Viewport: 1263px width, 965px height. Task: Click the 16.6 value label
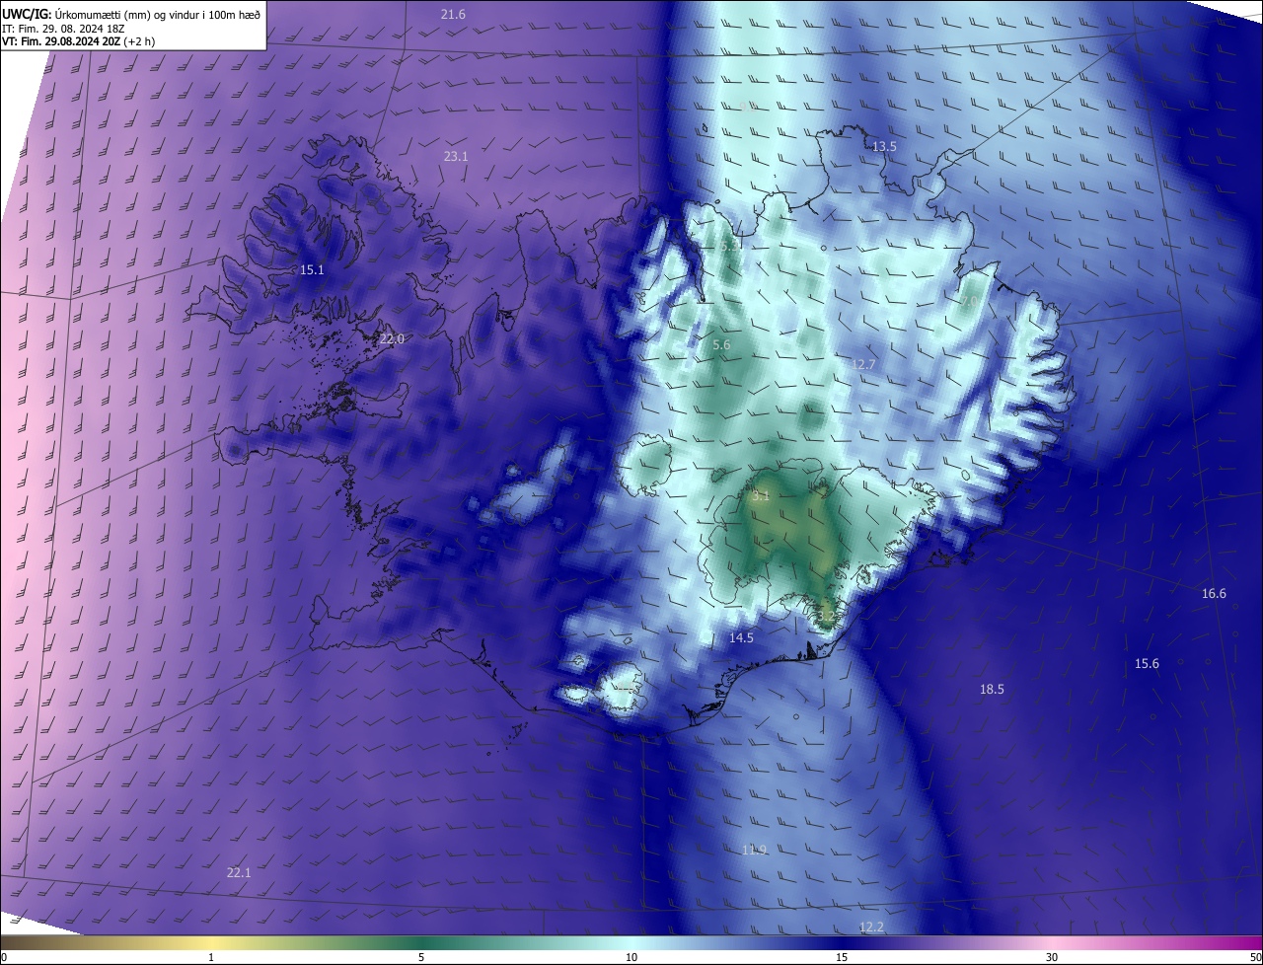(x=1214, y=594)
